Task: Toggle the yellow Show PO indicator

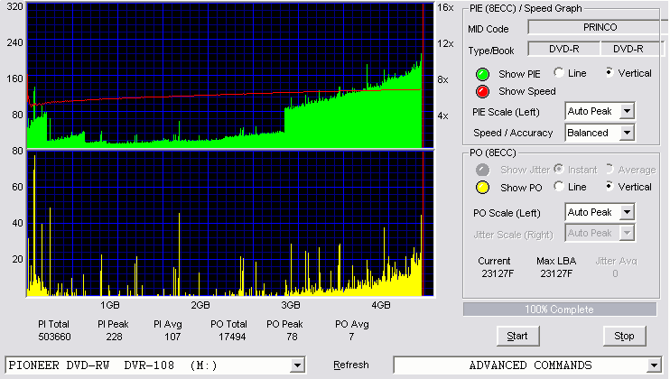Action: tap(482, 188)
